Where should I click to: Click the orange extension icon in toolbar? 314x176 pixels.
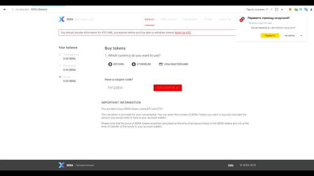pyautogui.click(x=290, y=9)
